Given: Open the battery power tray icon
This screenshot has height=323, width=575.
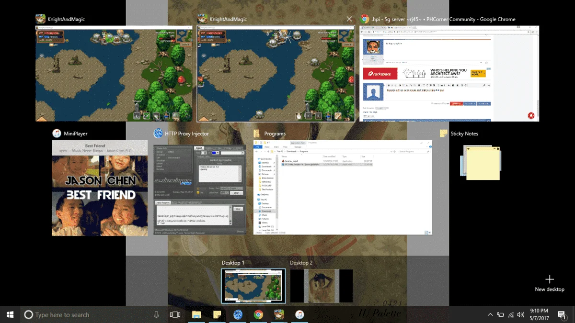Looking at the screenshot, I should coord(500,314).
